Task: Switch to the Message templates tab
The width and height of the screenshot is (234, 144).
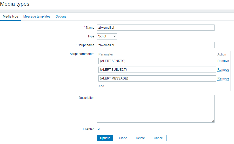Action: click(x=37, y=17)
